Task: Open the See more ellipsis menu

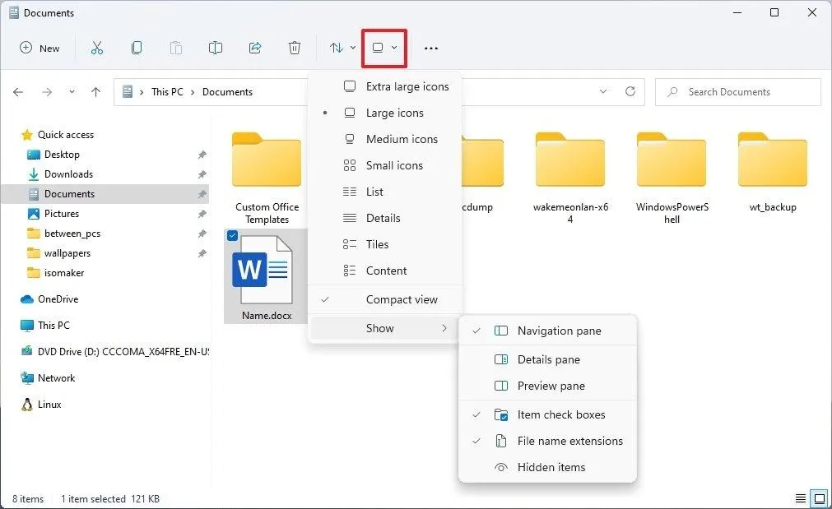Action: tap(431, 49)
